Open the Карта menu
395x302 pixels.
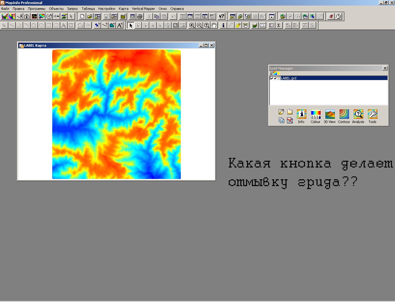pyautogui.click(x=123, y=9)
